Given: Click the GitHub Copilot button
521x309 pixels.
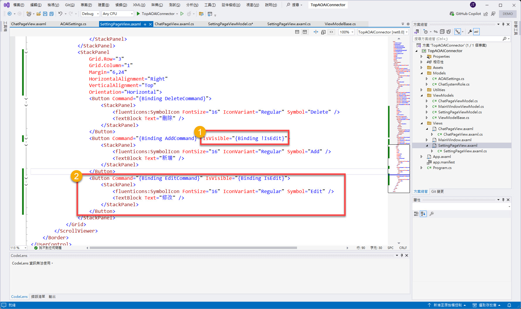Looking at the screenshot, I should (x=465, y=14).
